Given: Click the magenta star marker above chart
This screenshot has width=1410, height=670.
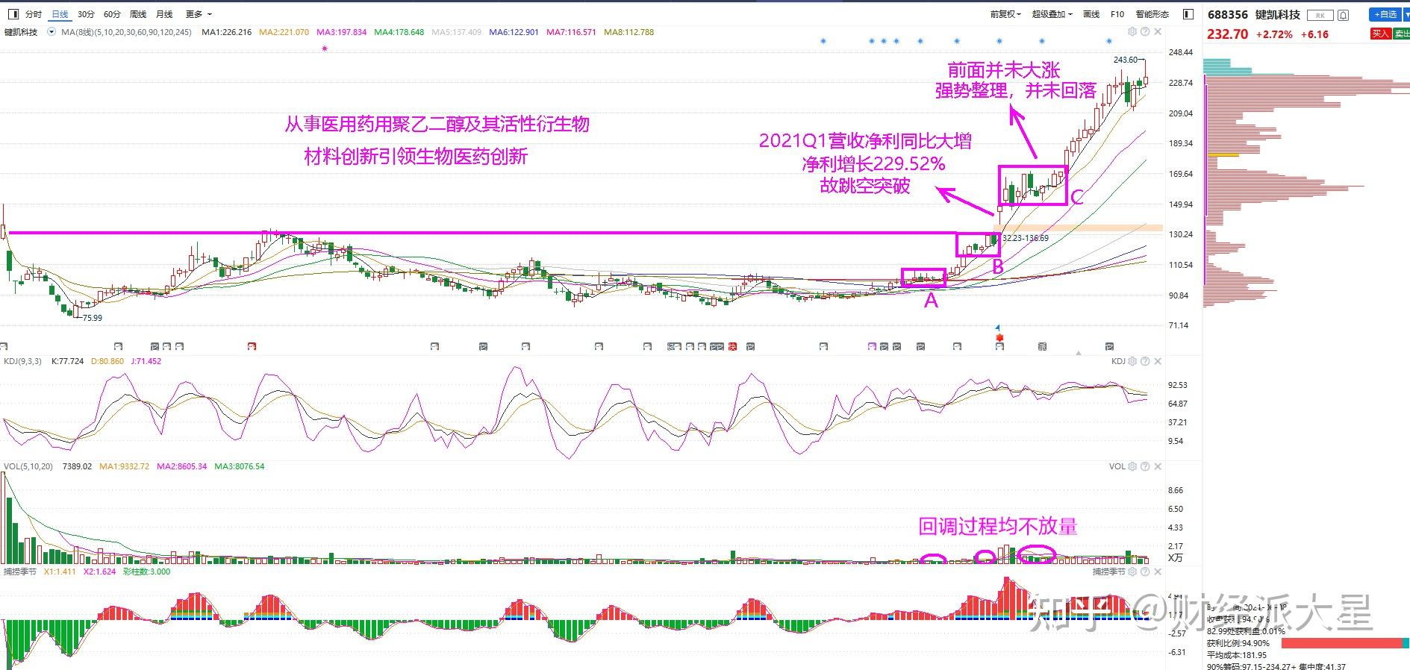Looking at the screenshot, I should 325,48.
